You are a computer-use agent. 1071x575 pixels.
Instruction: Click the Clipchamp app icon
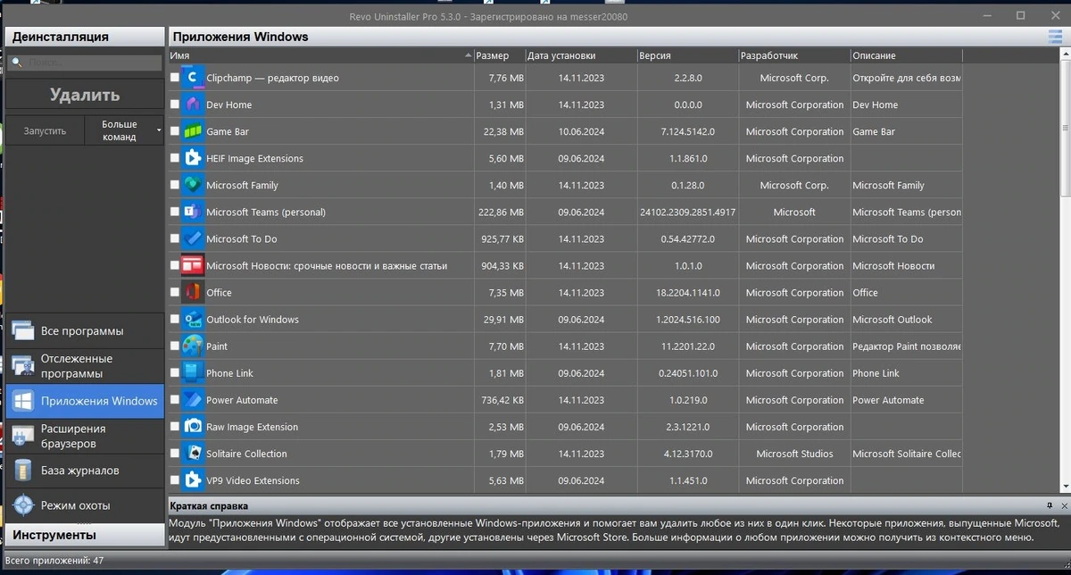click(x=193, y=78)
